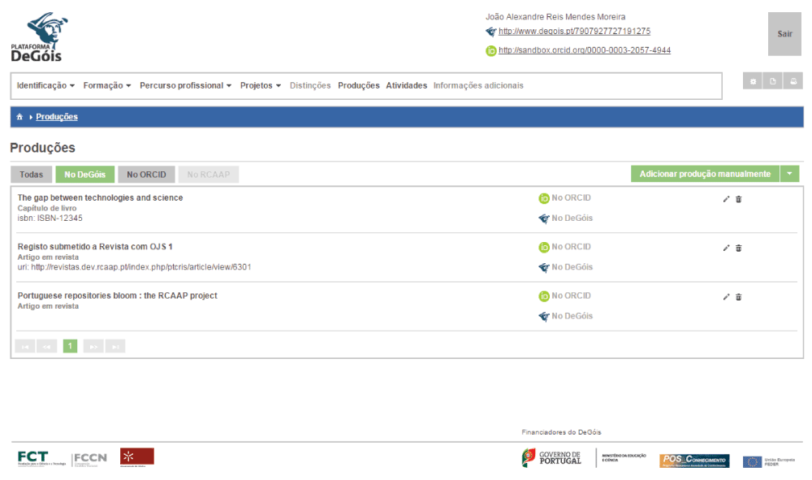Click the 'Sair' logout button
This screenshot has width=812, height=480.
[x=784, y=34]
